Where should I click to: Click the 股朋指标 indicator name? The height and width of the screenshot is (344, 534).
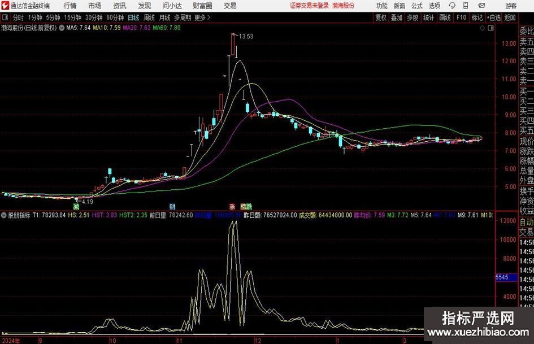pyautogui.click(x=19, y=215)
